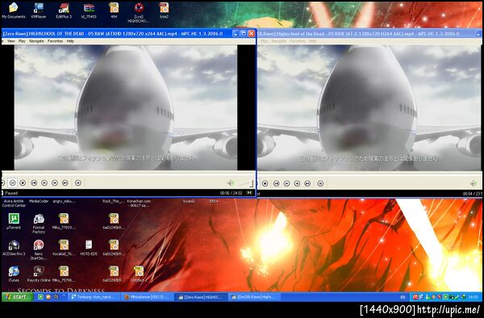Select the Nero StartSmart shortcut

(x=39, y=250)
